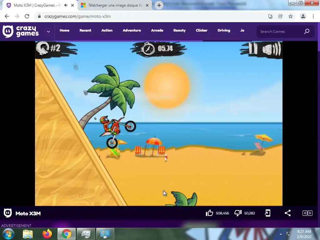Open the Driving category

click(224, 30)
